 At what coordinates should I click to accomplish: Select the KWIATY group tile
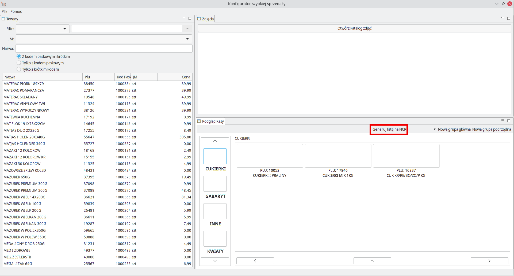(x=215, y=239)
